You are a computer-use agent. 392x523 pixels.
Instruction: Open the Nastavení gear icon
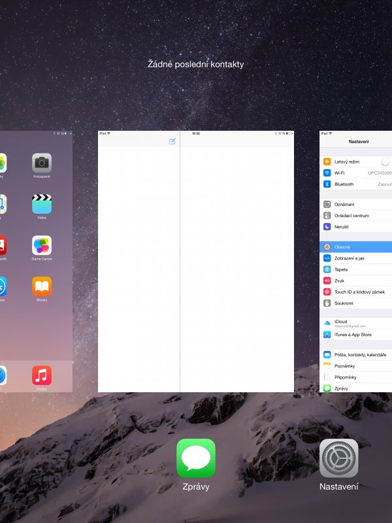click(338, 458)
